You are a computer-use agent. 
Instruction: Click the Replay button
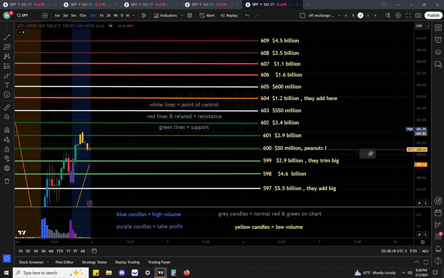tap(229, 15)
